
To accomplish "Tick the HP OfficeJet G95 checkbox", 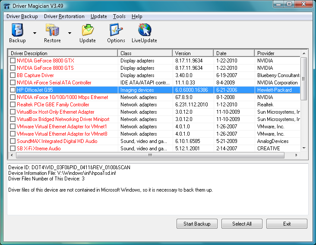I will [x=13, y=90].
